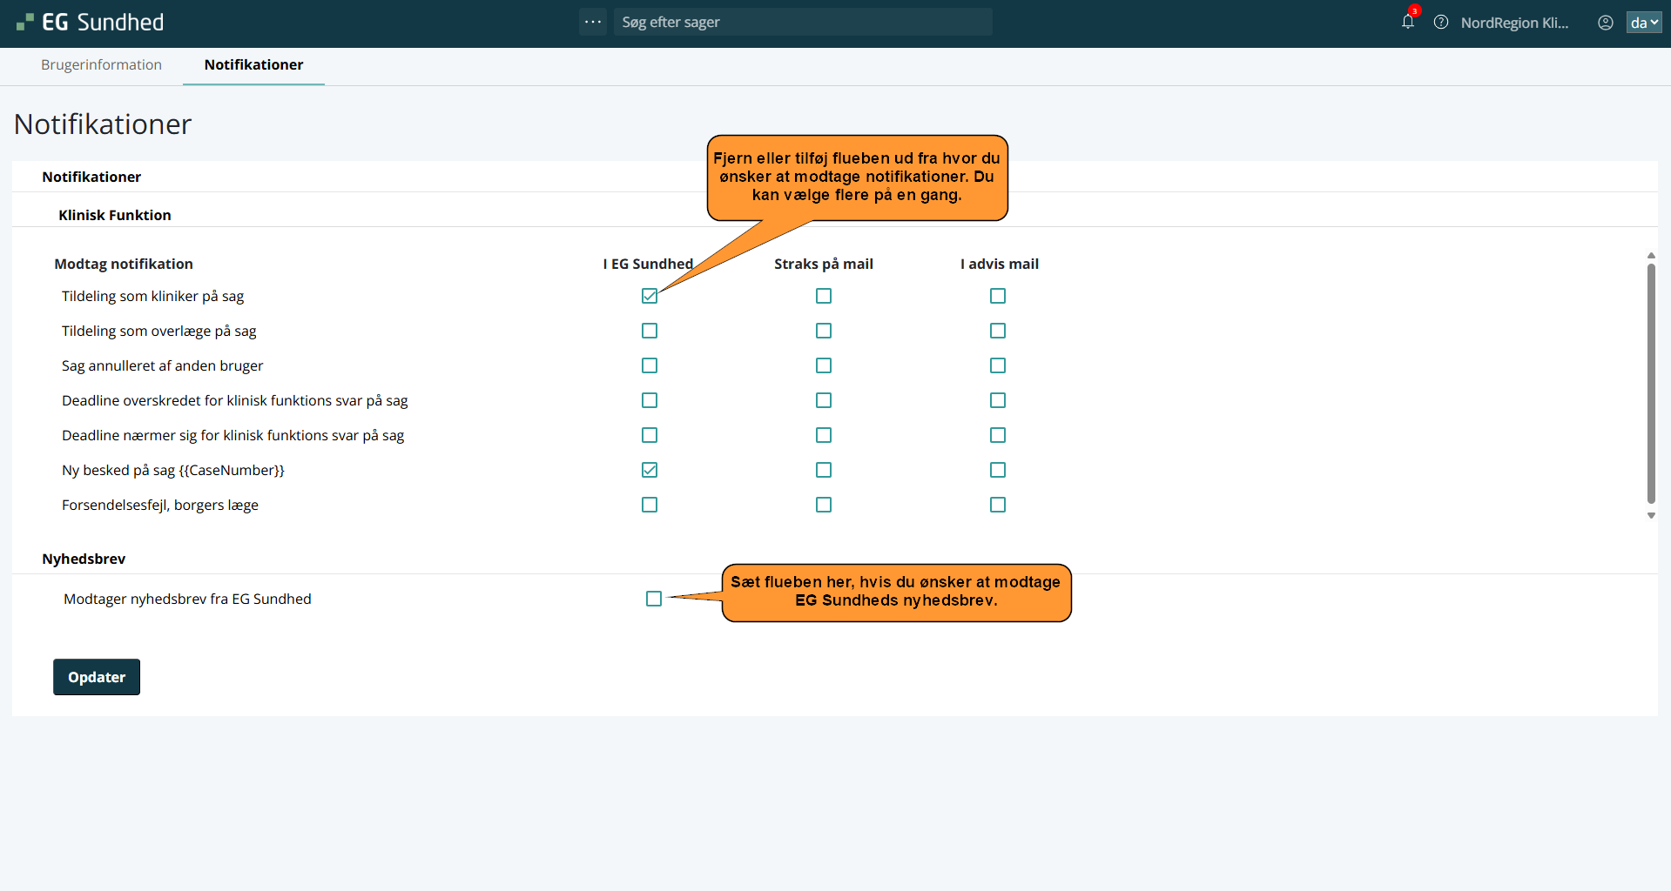The height and width of the screenshot is (891, 1671).
Task: Select the Notifikationer tab
Action: point(253,64)
